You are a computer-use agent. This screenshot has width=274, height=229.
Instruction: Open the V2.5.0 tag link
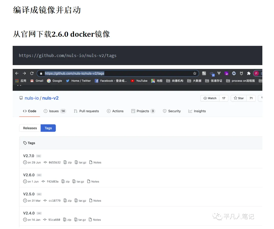29,194
